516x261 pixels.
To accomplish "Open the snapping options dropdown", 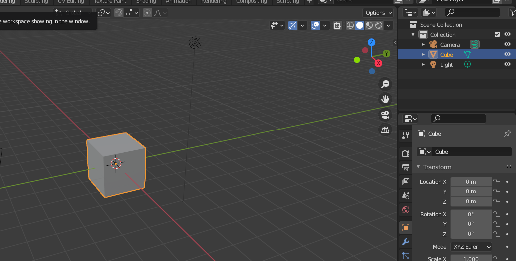I will [131, 13].
